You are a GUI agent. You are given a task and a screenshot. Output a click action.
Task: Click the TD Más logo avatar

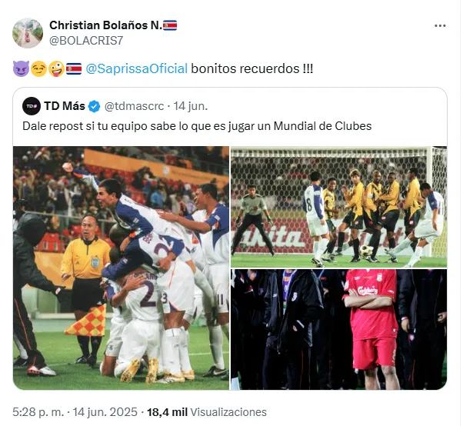[32, 105]
